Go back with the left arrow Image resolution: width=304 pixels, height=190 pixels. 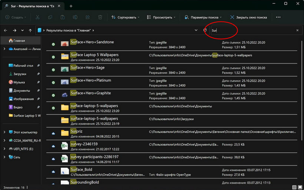[x=6, y=30]
